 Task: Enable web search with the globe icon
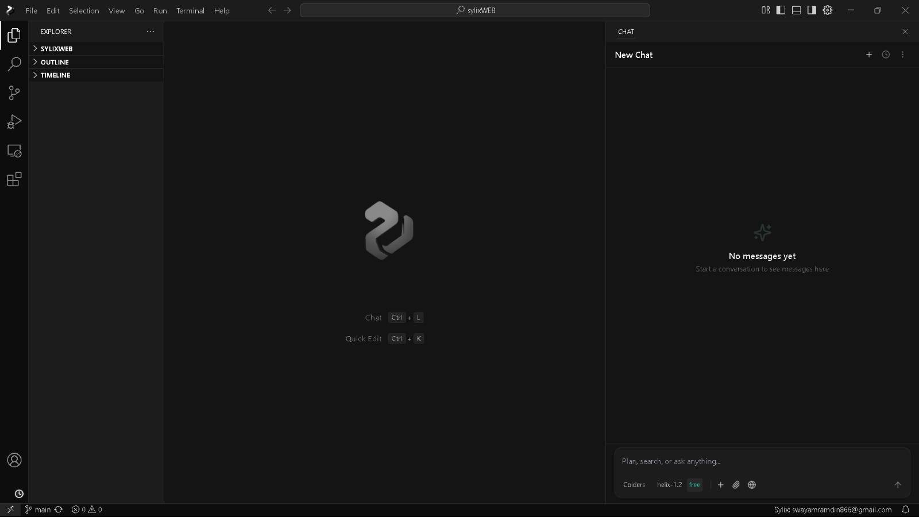[x=752, y=485]
